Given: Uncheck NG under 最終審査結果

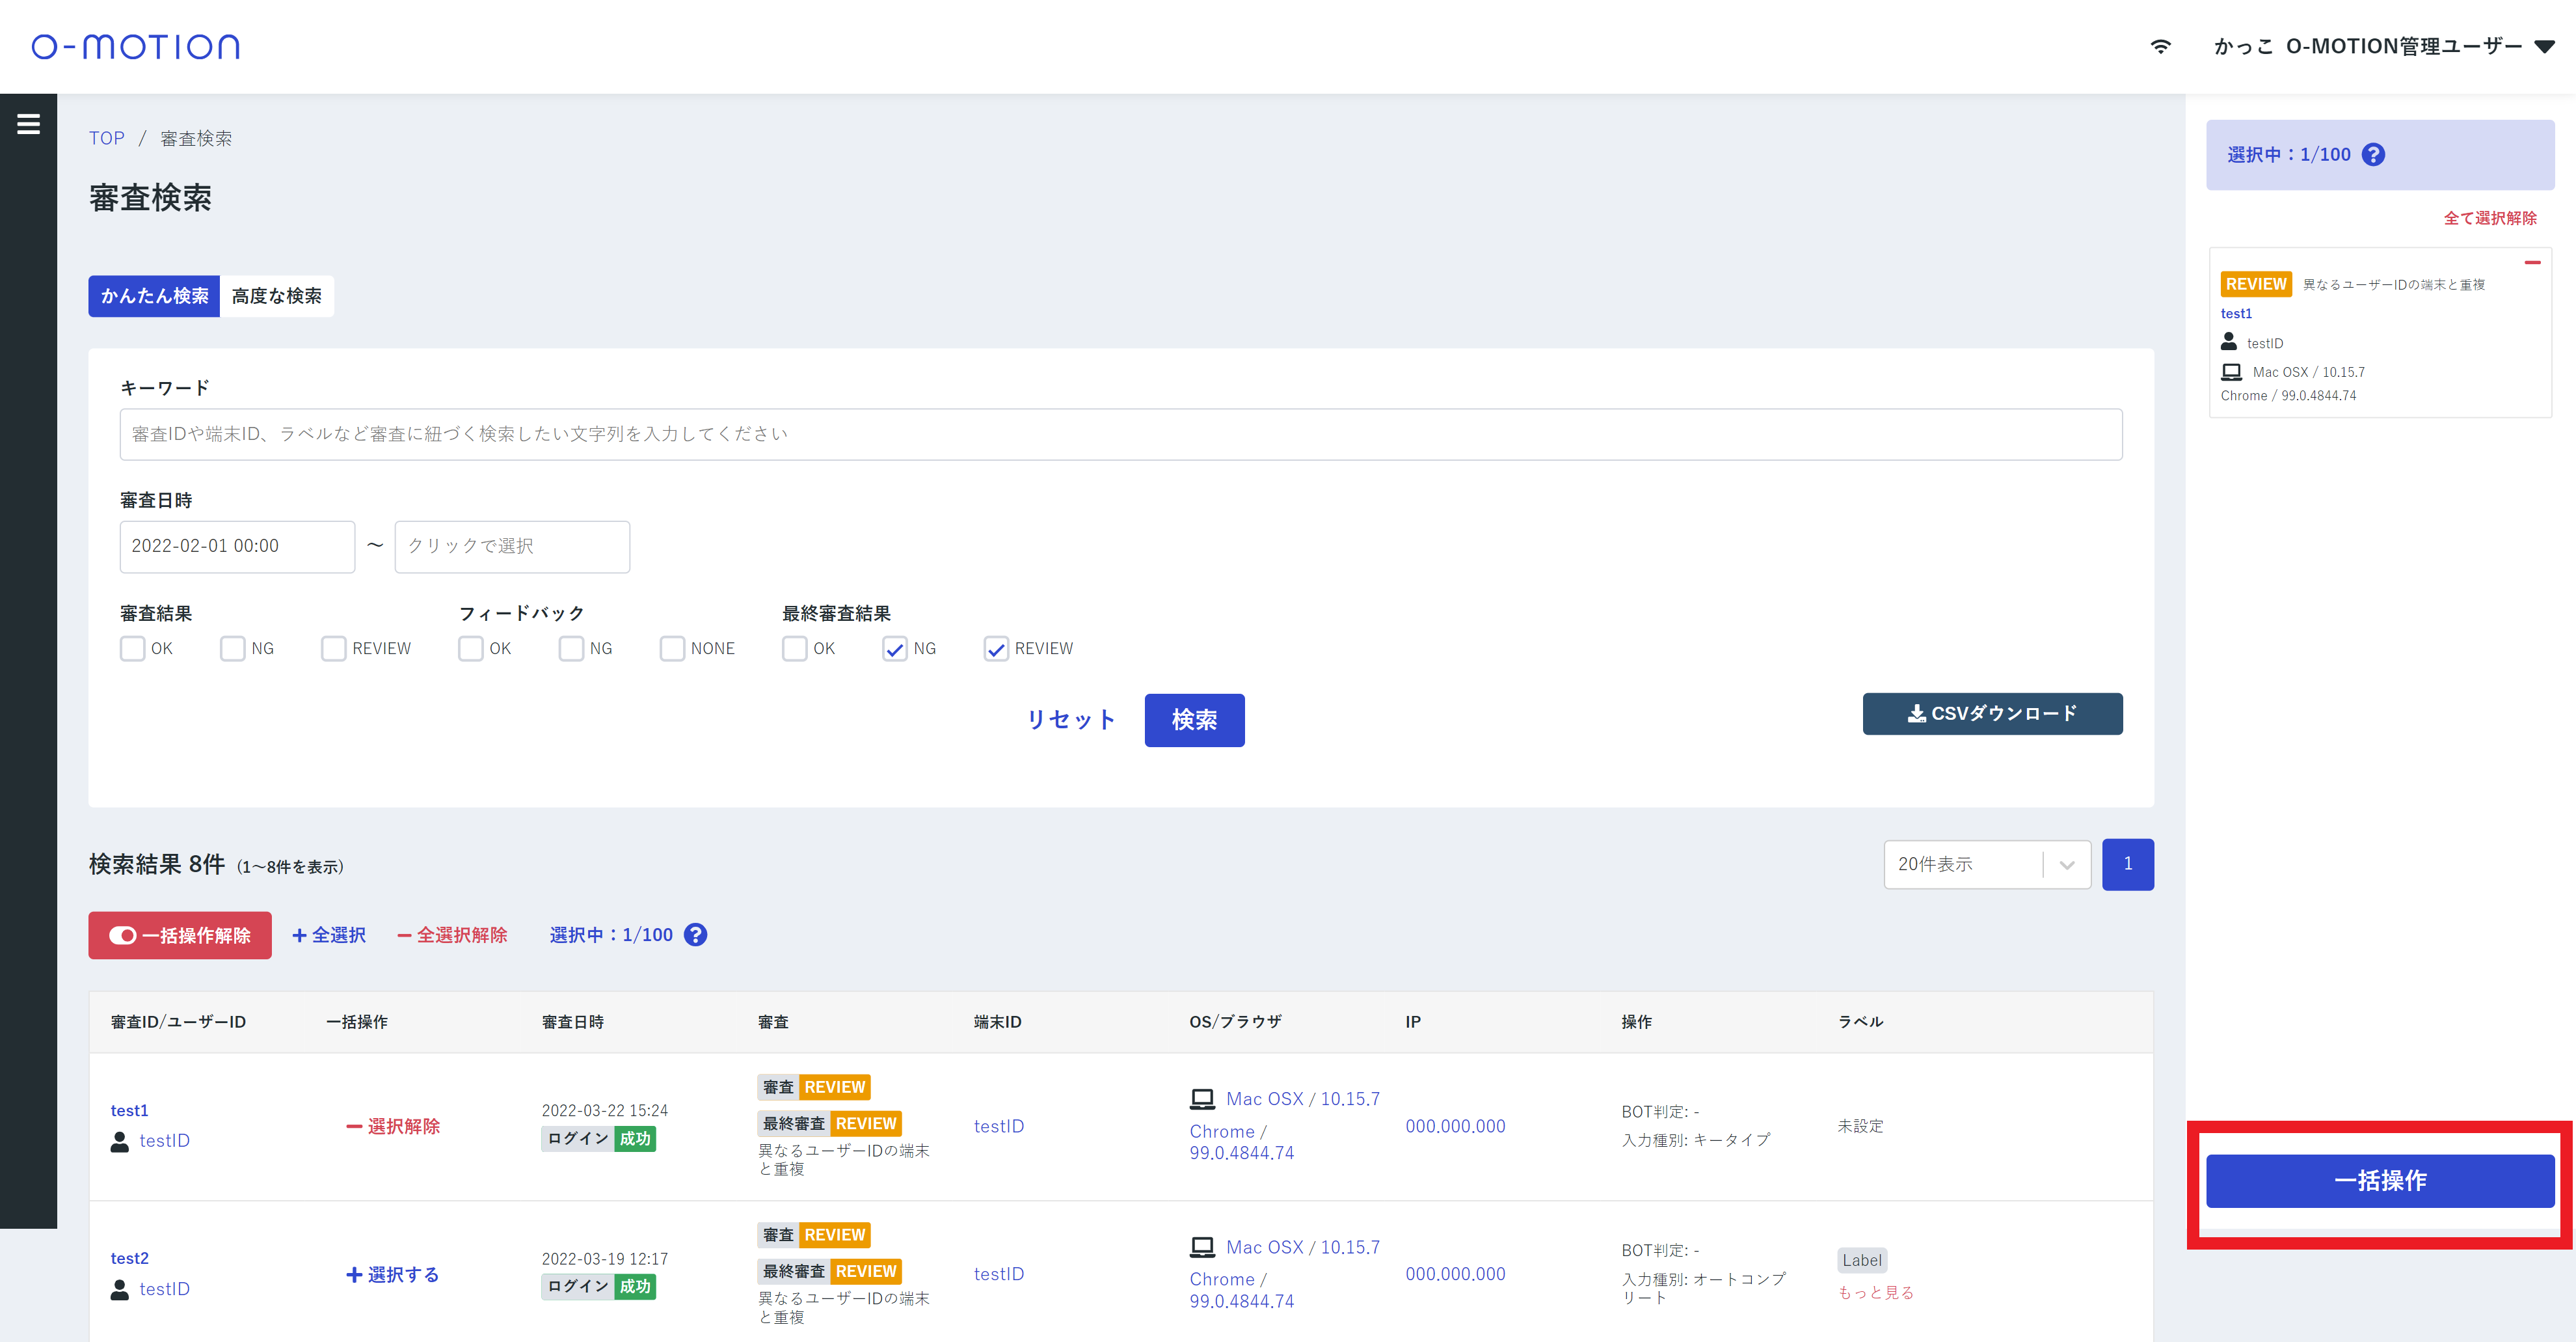Looking at the screenshot, I should (894, 648).
